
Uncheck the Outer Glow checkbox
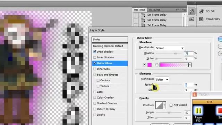[95, 63]
